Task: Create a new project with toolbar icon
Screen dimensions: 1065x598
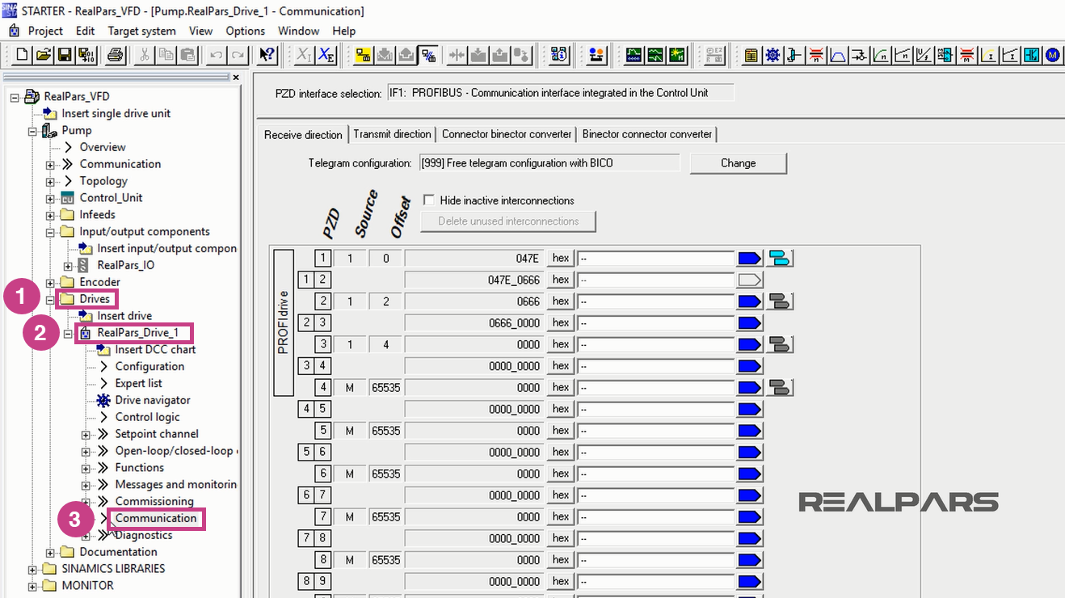Action: [x=22, y=55]
